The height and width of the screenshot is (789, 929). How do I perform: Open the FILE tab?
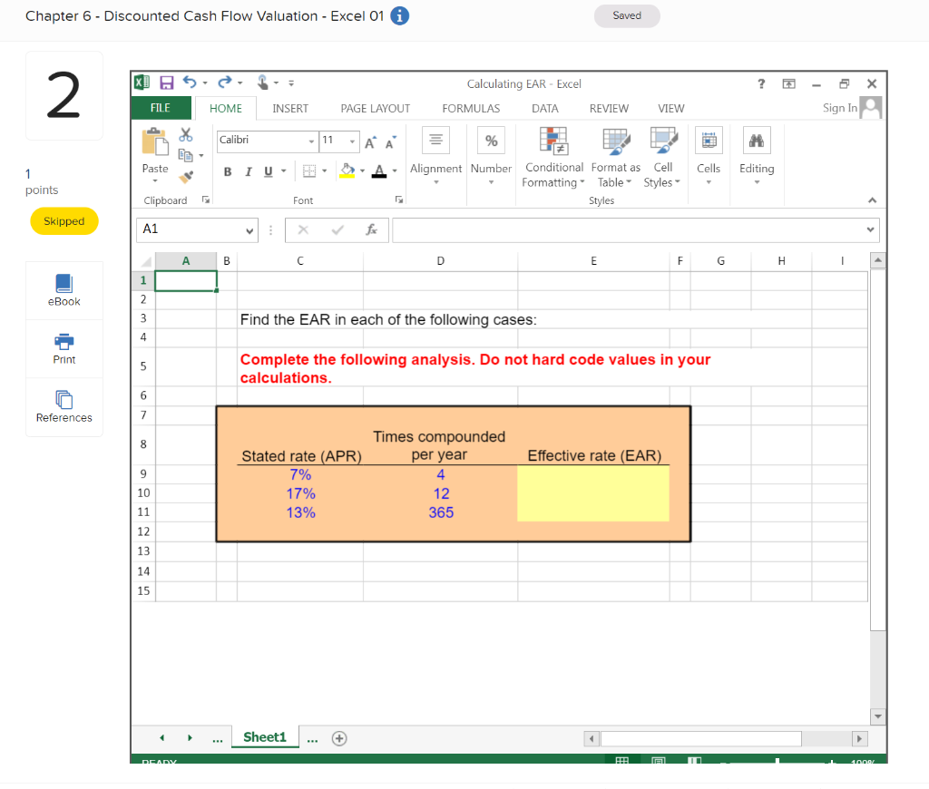[161, 108]
